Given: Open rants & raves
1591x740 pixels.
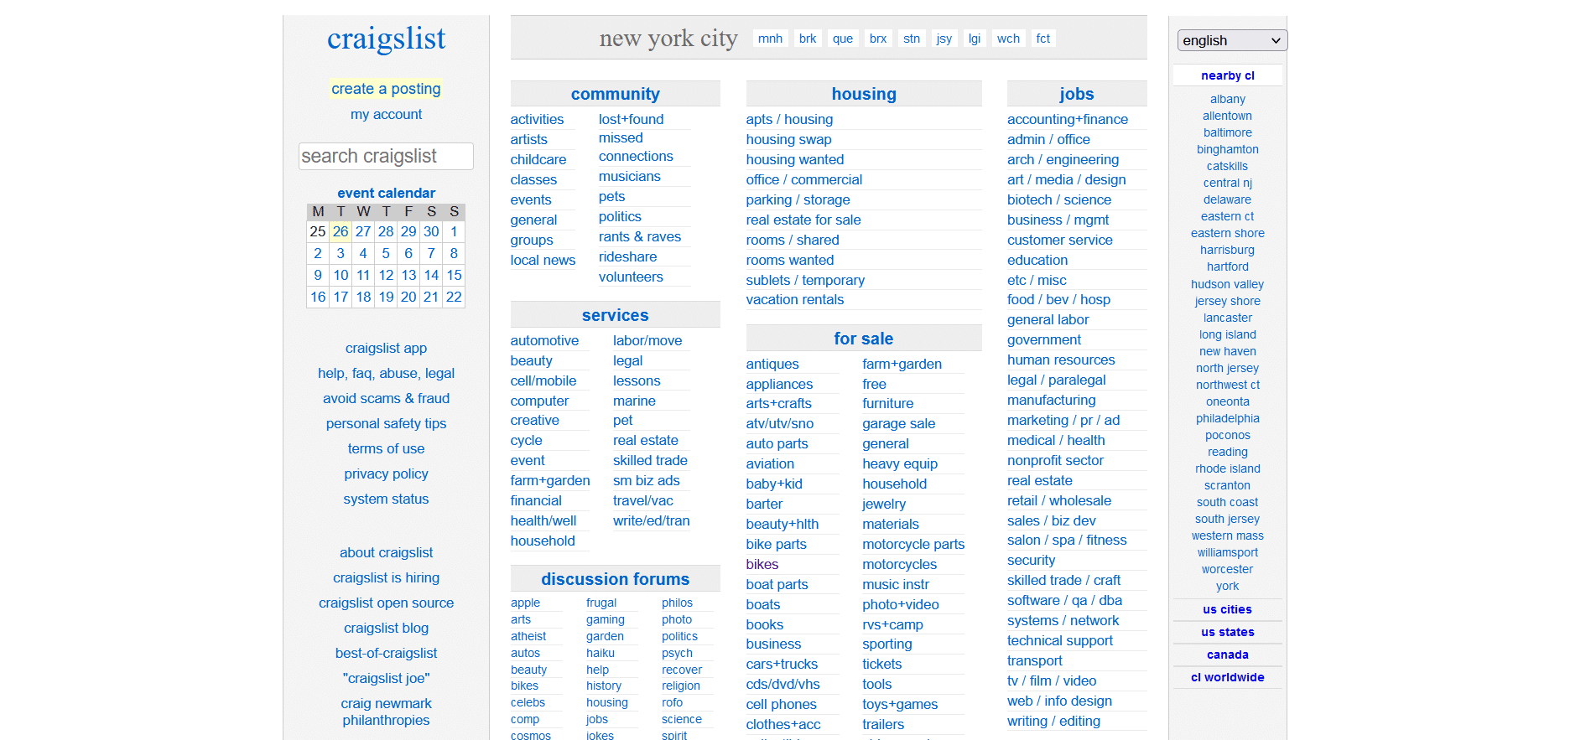Looking at the screenshot, I should click(640, 236).
